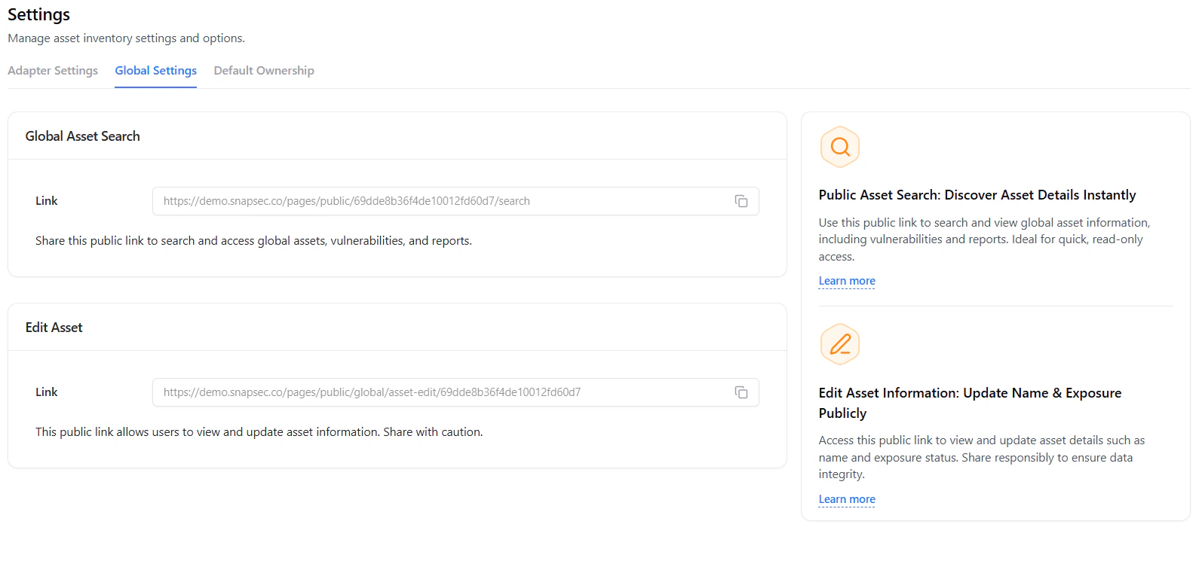Click the Public Asset Search heading
The height and width of the screenshot is (570, 1196).
(977, 195)
